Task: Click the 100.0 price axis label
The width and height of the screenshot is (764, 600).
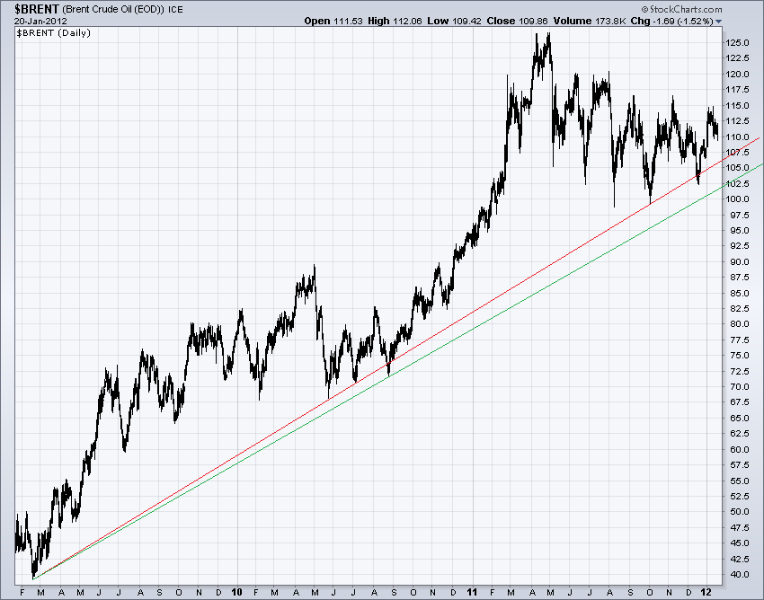Action: pyautogui.click(x=737, y=199)
